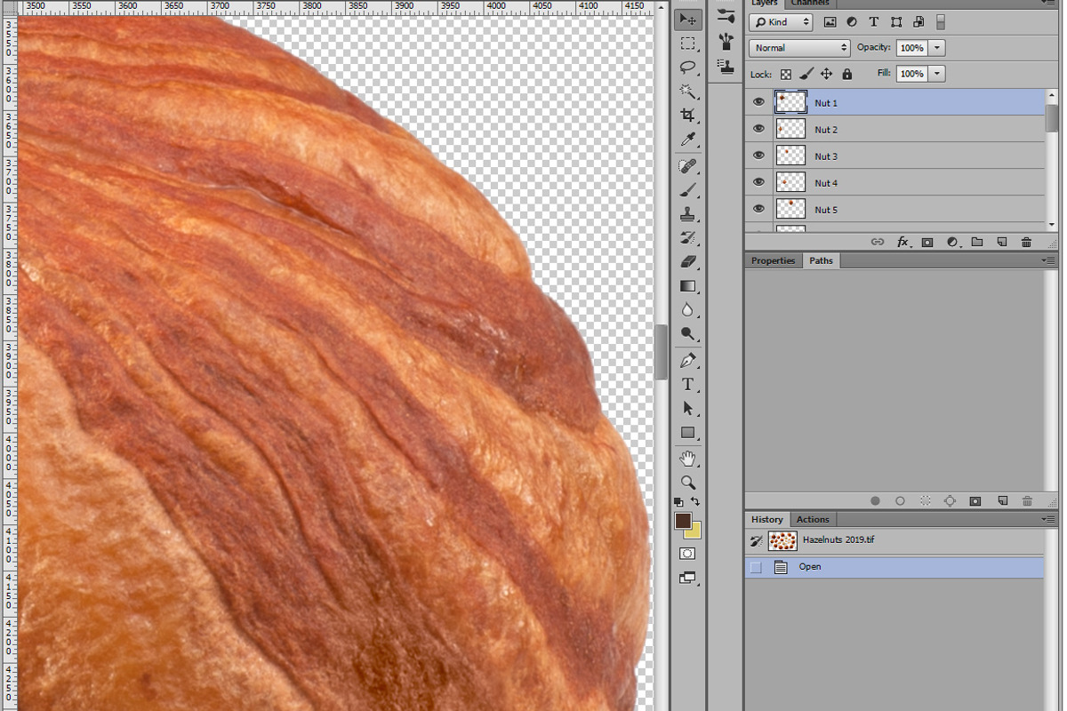Hide the Nut 1 layer
Viewport: 1067px width, 711px height.
758,102
